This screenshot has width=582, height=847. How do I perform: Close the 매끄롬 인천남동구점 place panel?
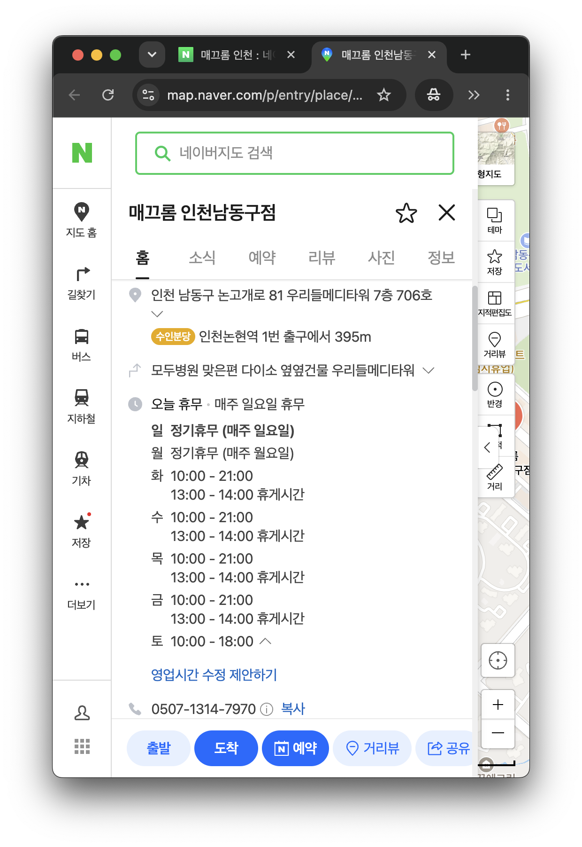click(446, 212)
